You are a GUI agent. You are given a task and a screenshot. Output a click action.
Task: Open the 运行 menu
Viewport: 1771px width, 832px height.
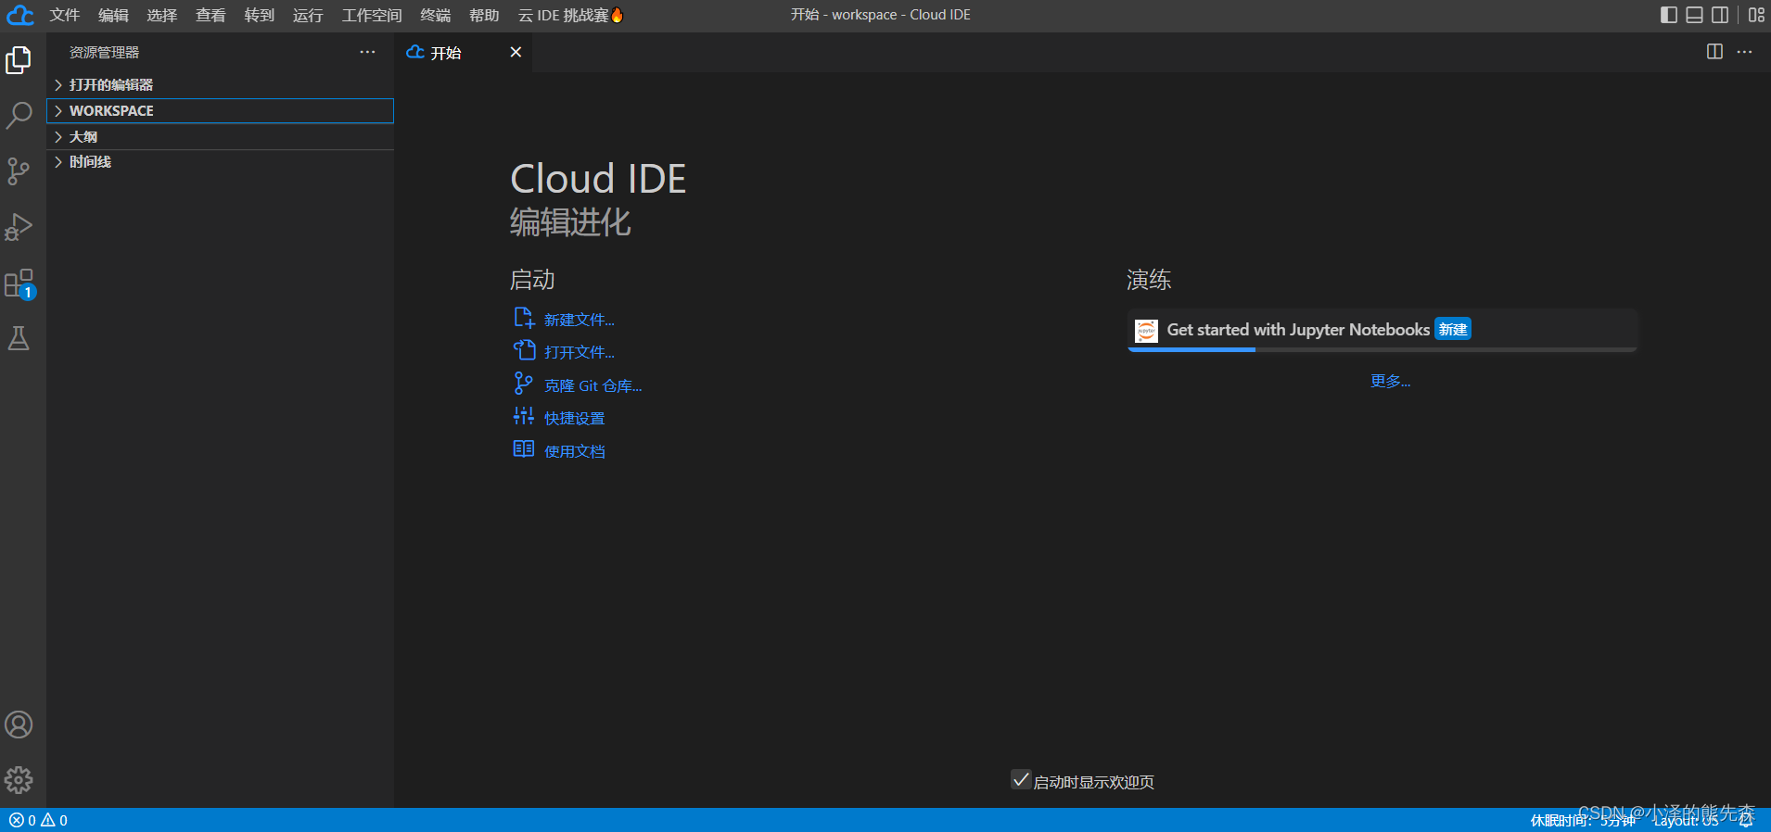[x=308, y=15]
